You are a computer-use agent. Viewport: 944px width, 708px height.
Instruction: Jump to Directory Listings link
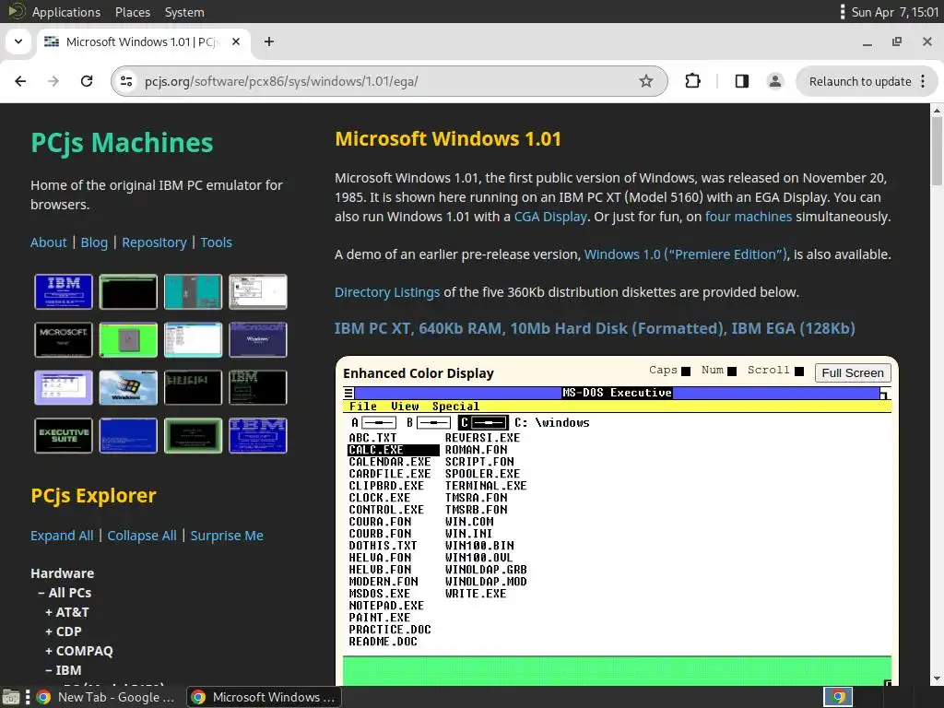[387, 292]
